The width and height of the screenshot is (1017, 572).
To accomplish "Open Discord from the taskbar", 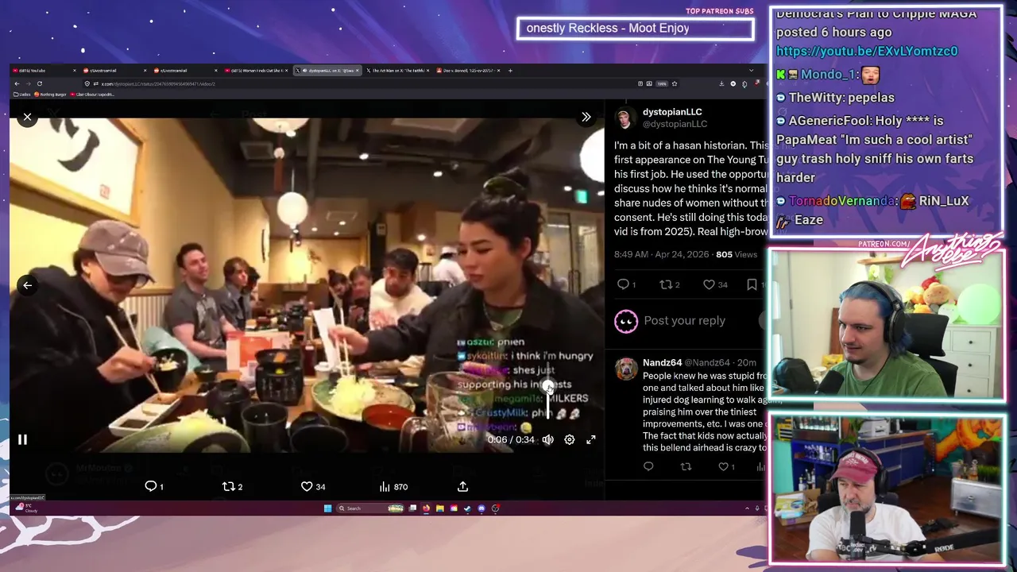I will [481, 508].
